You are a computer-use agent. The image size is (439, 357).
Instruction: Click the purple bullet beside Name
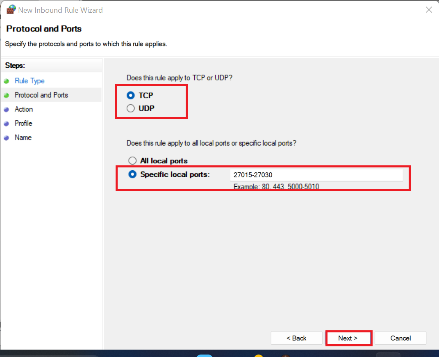[x=7, y=138]
